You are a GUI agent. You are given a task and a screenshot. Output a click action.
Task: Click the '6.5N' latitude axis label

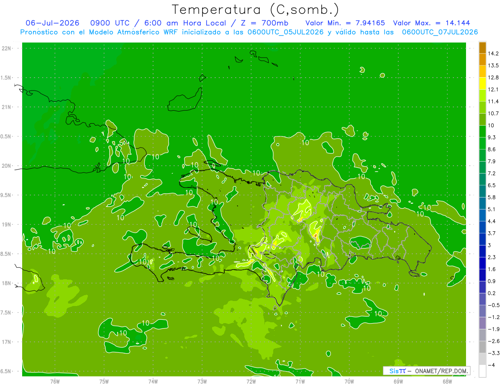click(x=6, y=371)
